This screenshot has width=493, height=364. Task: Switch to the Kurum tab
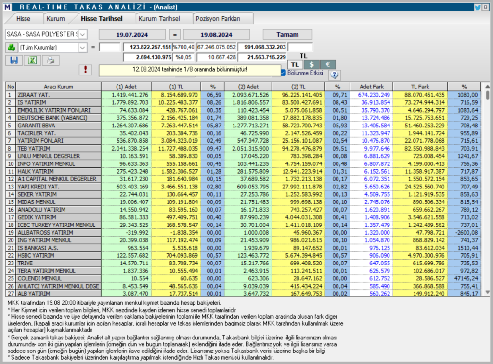(56, 19)
